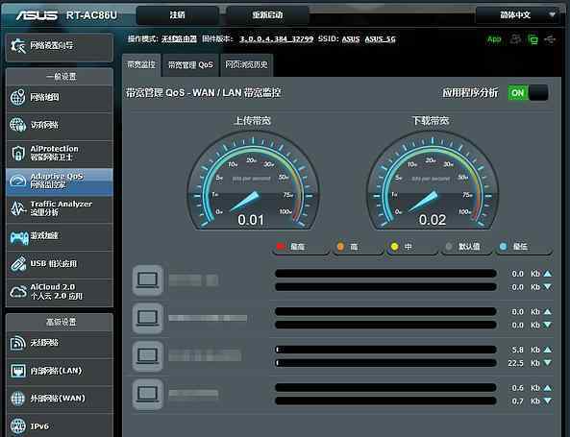The image size is (570, 437).
Task: Open Traffic Analyzer 流量分析 menu entry
Action: tap(60, 208)
